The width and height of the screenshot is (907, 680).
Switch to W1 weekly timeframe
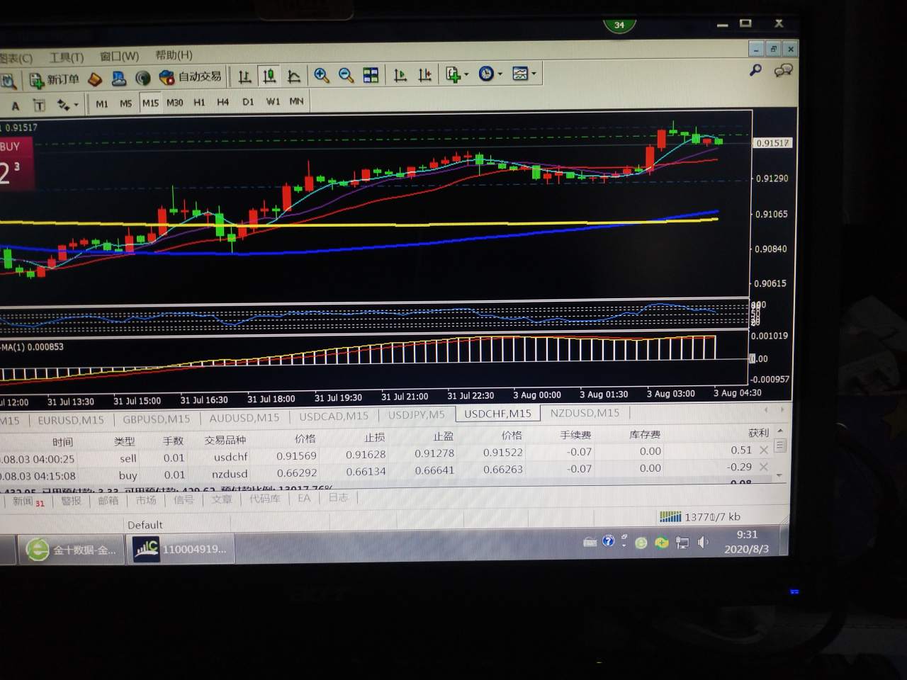click(x=273, y=101)
